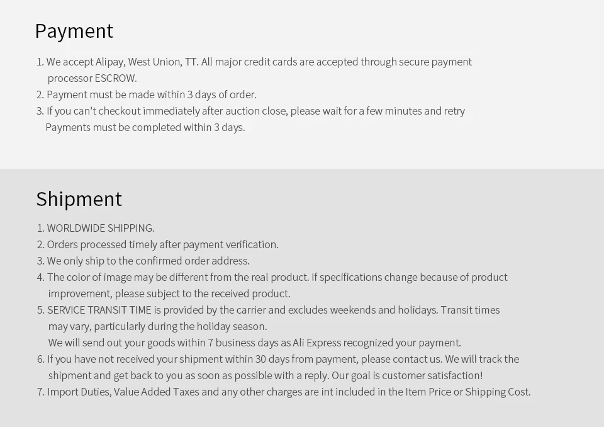Click 'may vary, particularly during the holiday season.'
This screenshot has height=427, width=604.
click(x=157, y=327)
